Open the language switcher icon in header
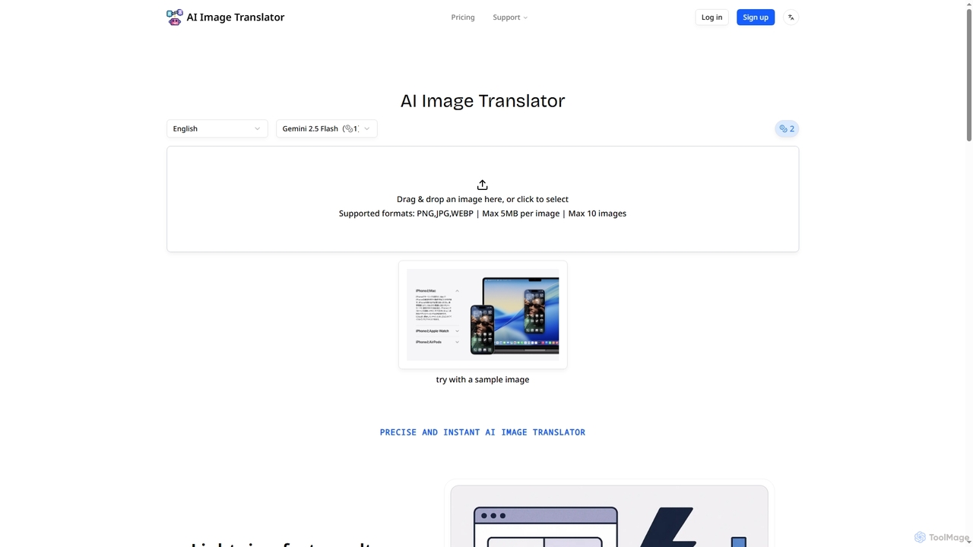The image size is (973, 547). click(791, 17)
